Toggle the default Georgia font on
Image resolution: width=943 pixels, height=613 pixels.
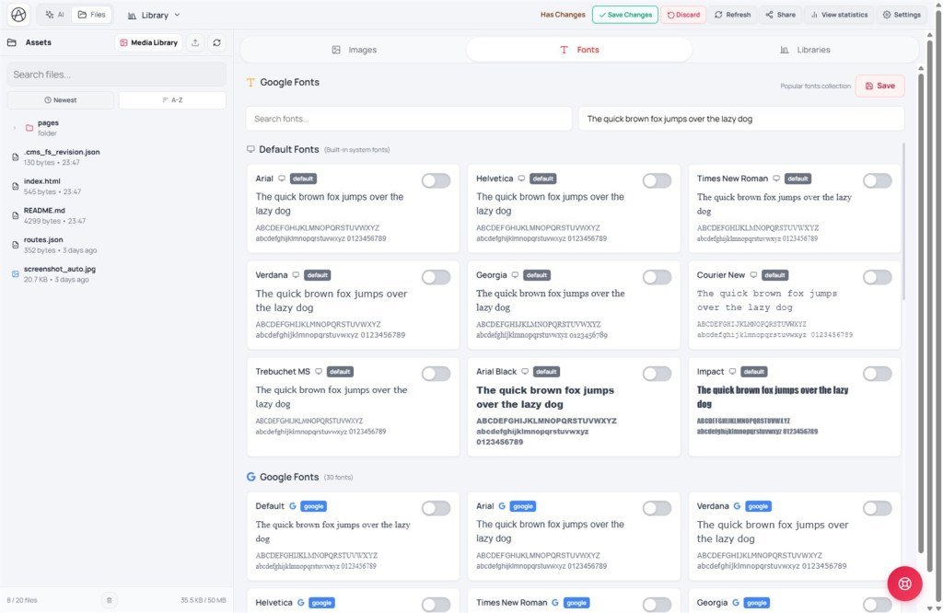click(x=657, y=277)
